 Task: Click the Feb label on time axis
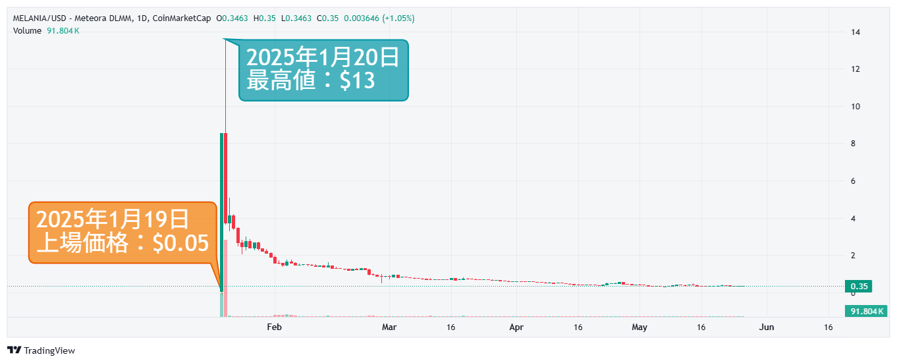[274, 327]
